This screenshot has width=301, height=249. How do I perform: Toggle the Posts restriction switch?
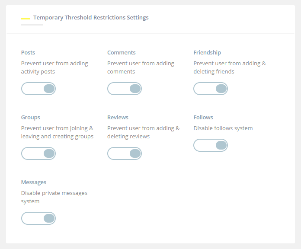tap(38, 89)
